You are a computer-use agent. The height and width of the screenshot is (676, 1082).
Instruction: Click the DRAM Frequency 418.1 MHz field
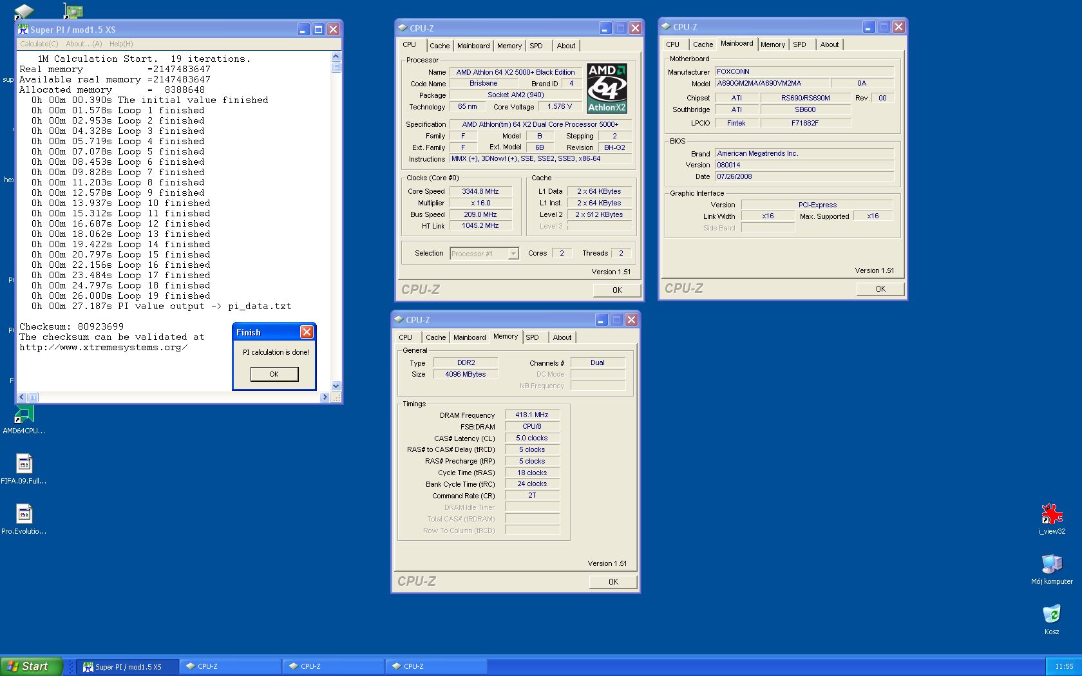pyautogui.click(x=532, y=415)
